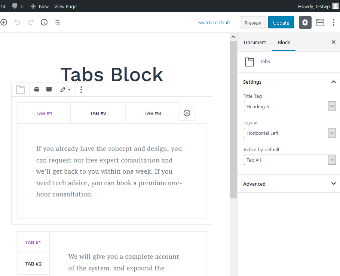Click the Update button
Viewport: 340px width, 276px height.
[281, 22]
